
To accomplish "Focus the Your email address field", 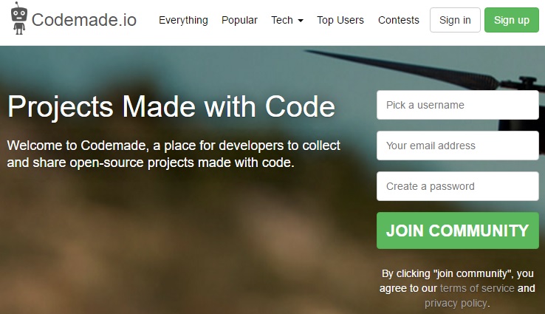I will pyautogui.click(x=458, y=146).
